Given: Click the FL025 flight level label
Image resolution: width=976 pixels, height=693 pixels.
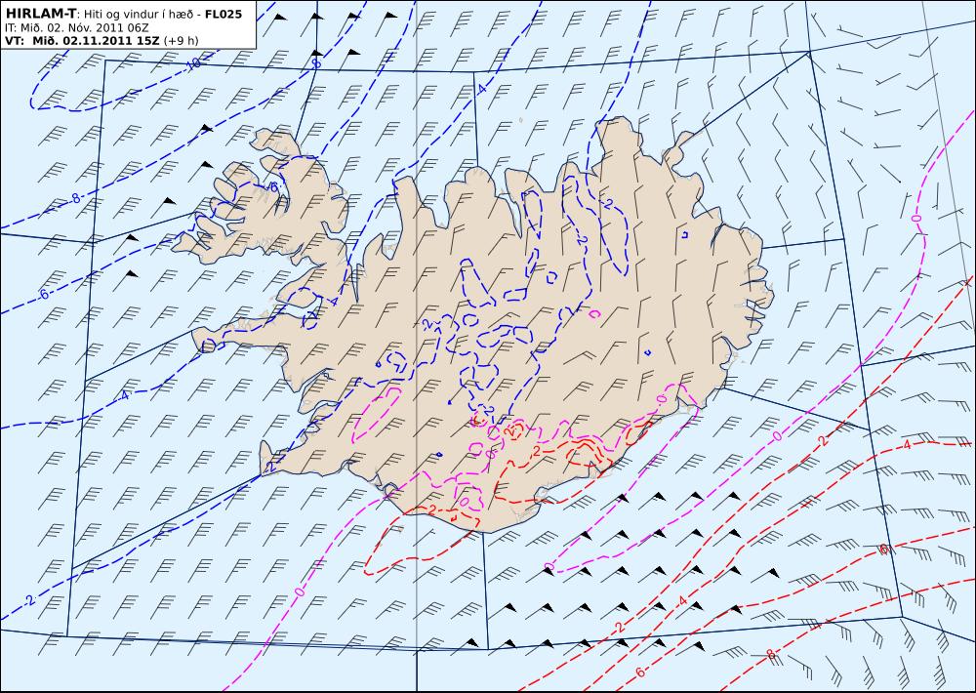Looking at the screenshot, I should pos(224,14).
